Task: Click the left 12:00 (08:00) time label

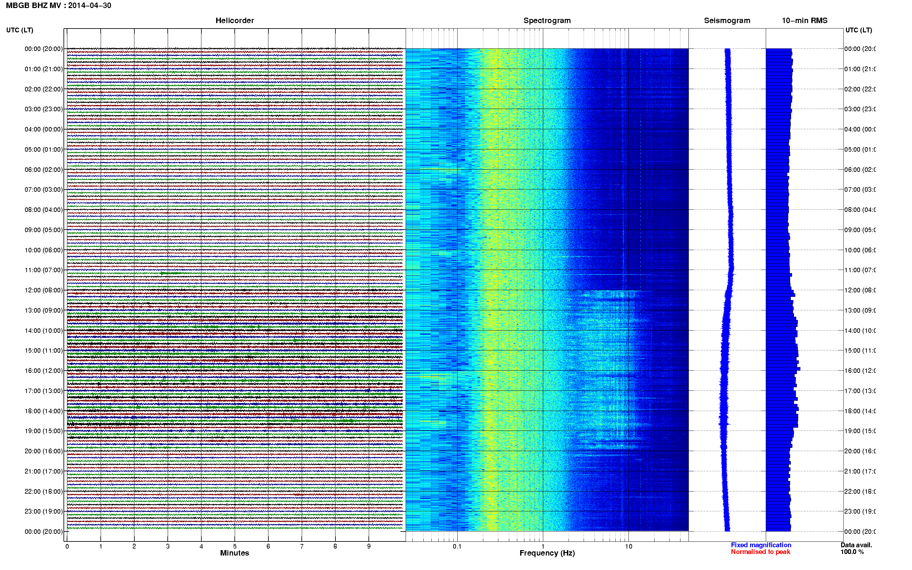Action: point(44,290)
